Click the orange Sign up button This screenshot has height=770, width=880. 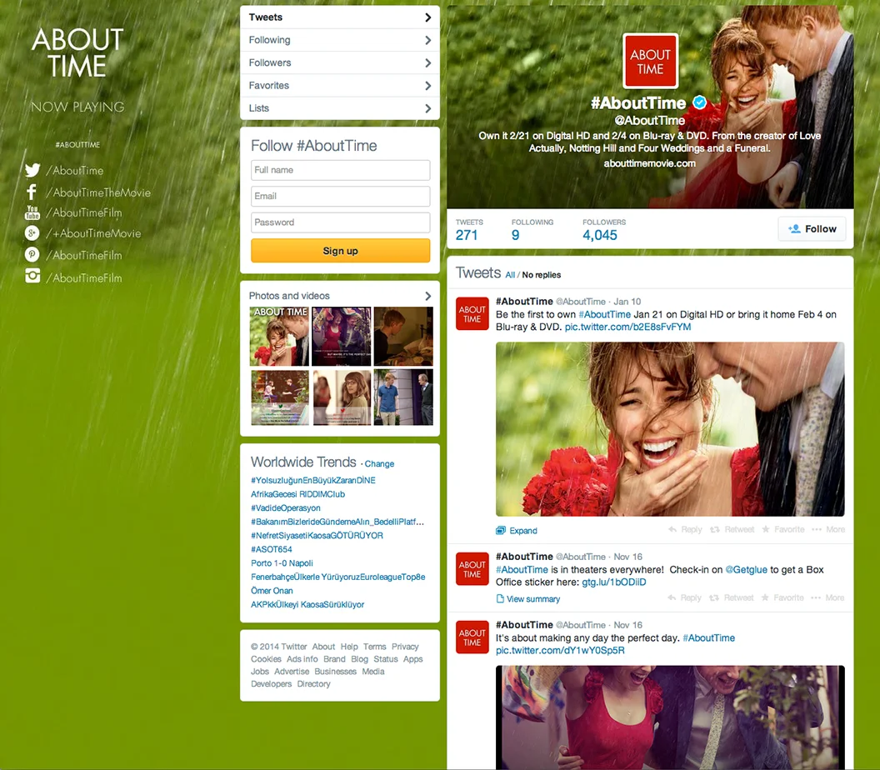[x=341, y=251]
